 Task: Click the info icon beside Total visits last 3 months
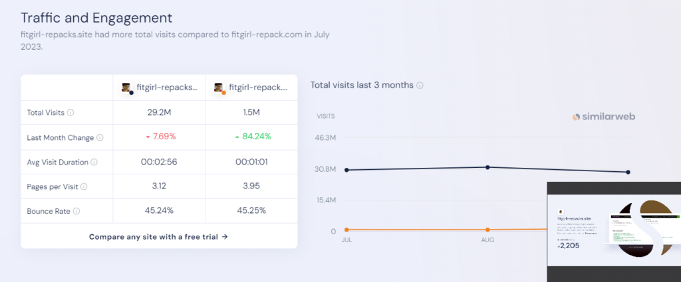tap(420, 86)
